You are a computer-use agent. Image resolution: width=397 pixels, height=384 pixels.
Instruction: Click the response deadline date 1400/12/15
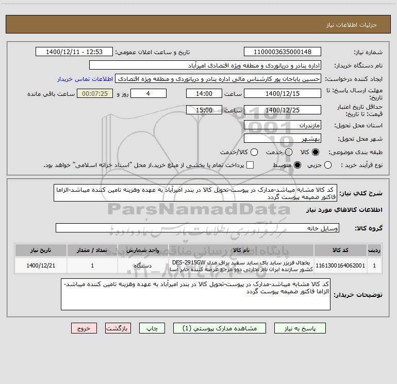click(283, 93)
